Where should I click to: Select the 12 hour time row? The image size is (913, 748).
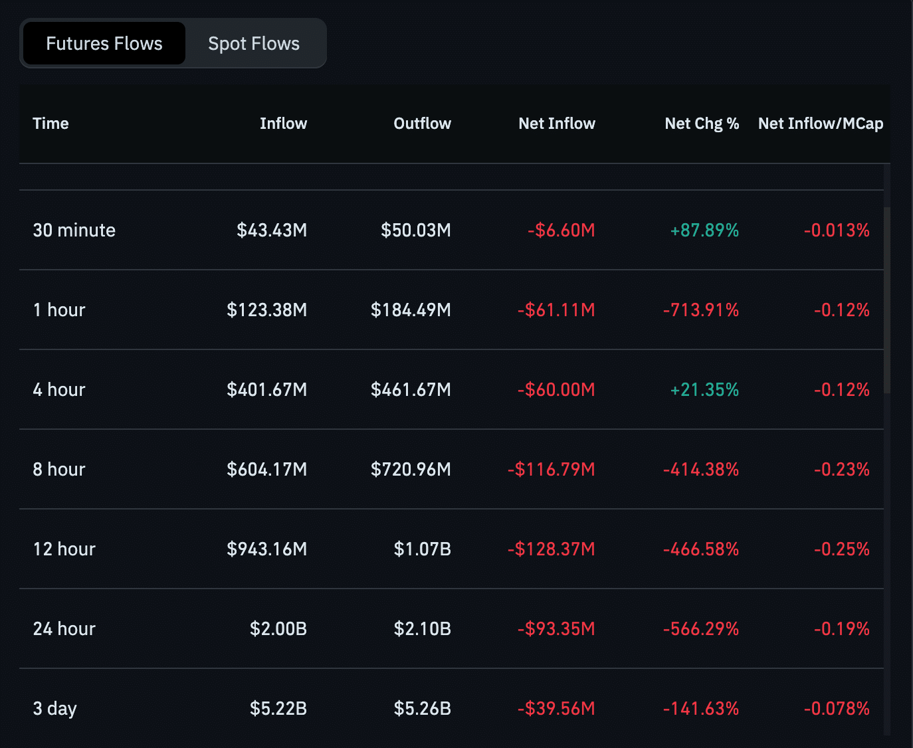[x=64, y=549]
